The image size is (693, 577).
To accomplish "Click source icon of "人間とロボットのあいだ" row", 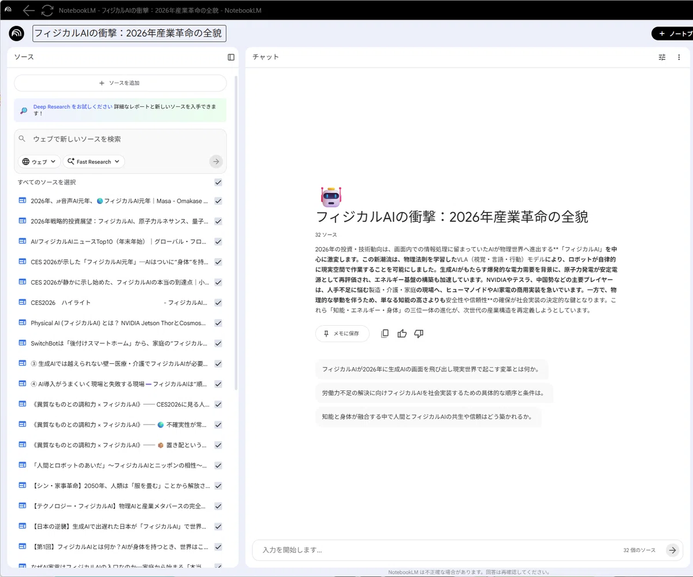I will (23, 465).
